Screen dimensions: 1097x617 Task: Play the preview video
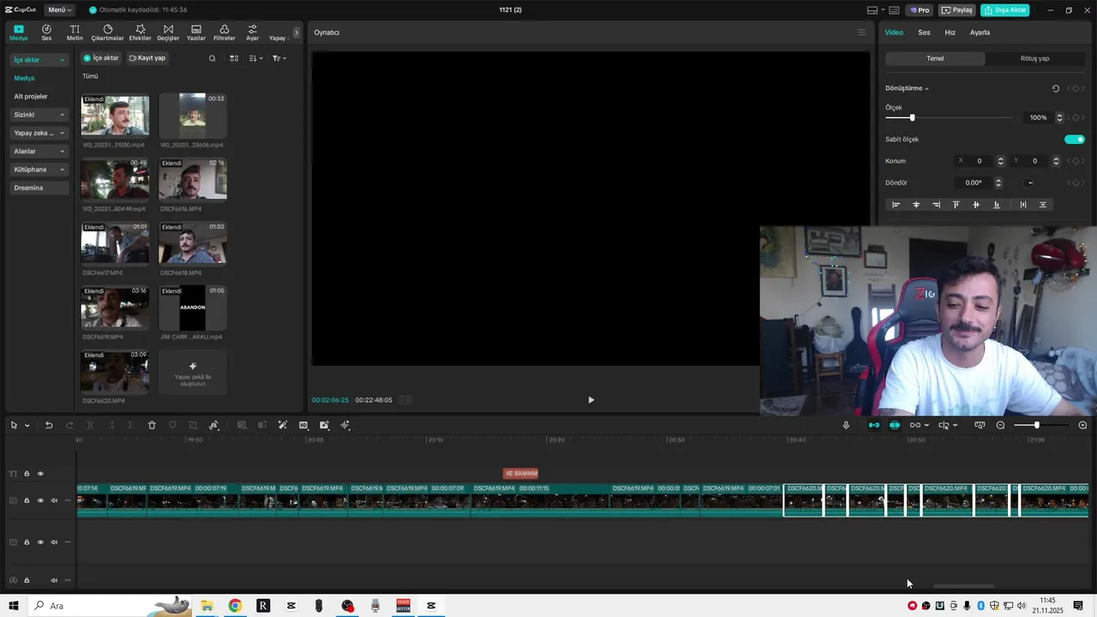[590, 400]
